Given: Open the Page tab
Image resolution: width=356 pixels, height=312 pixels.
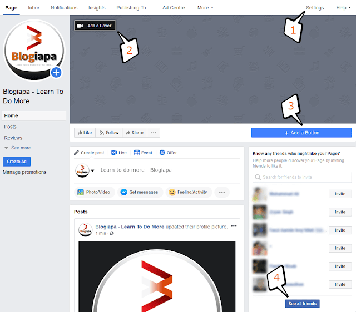Looking at the screenshot, I should [x=11, y=8].
